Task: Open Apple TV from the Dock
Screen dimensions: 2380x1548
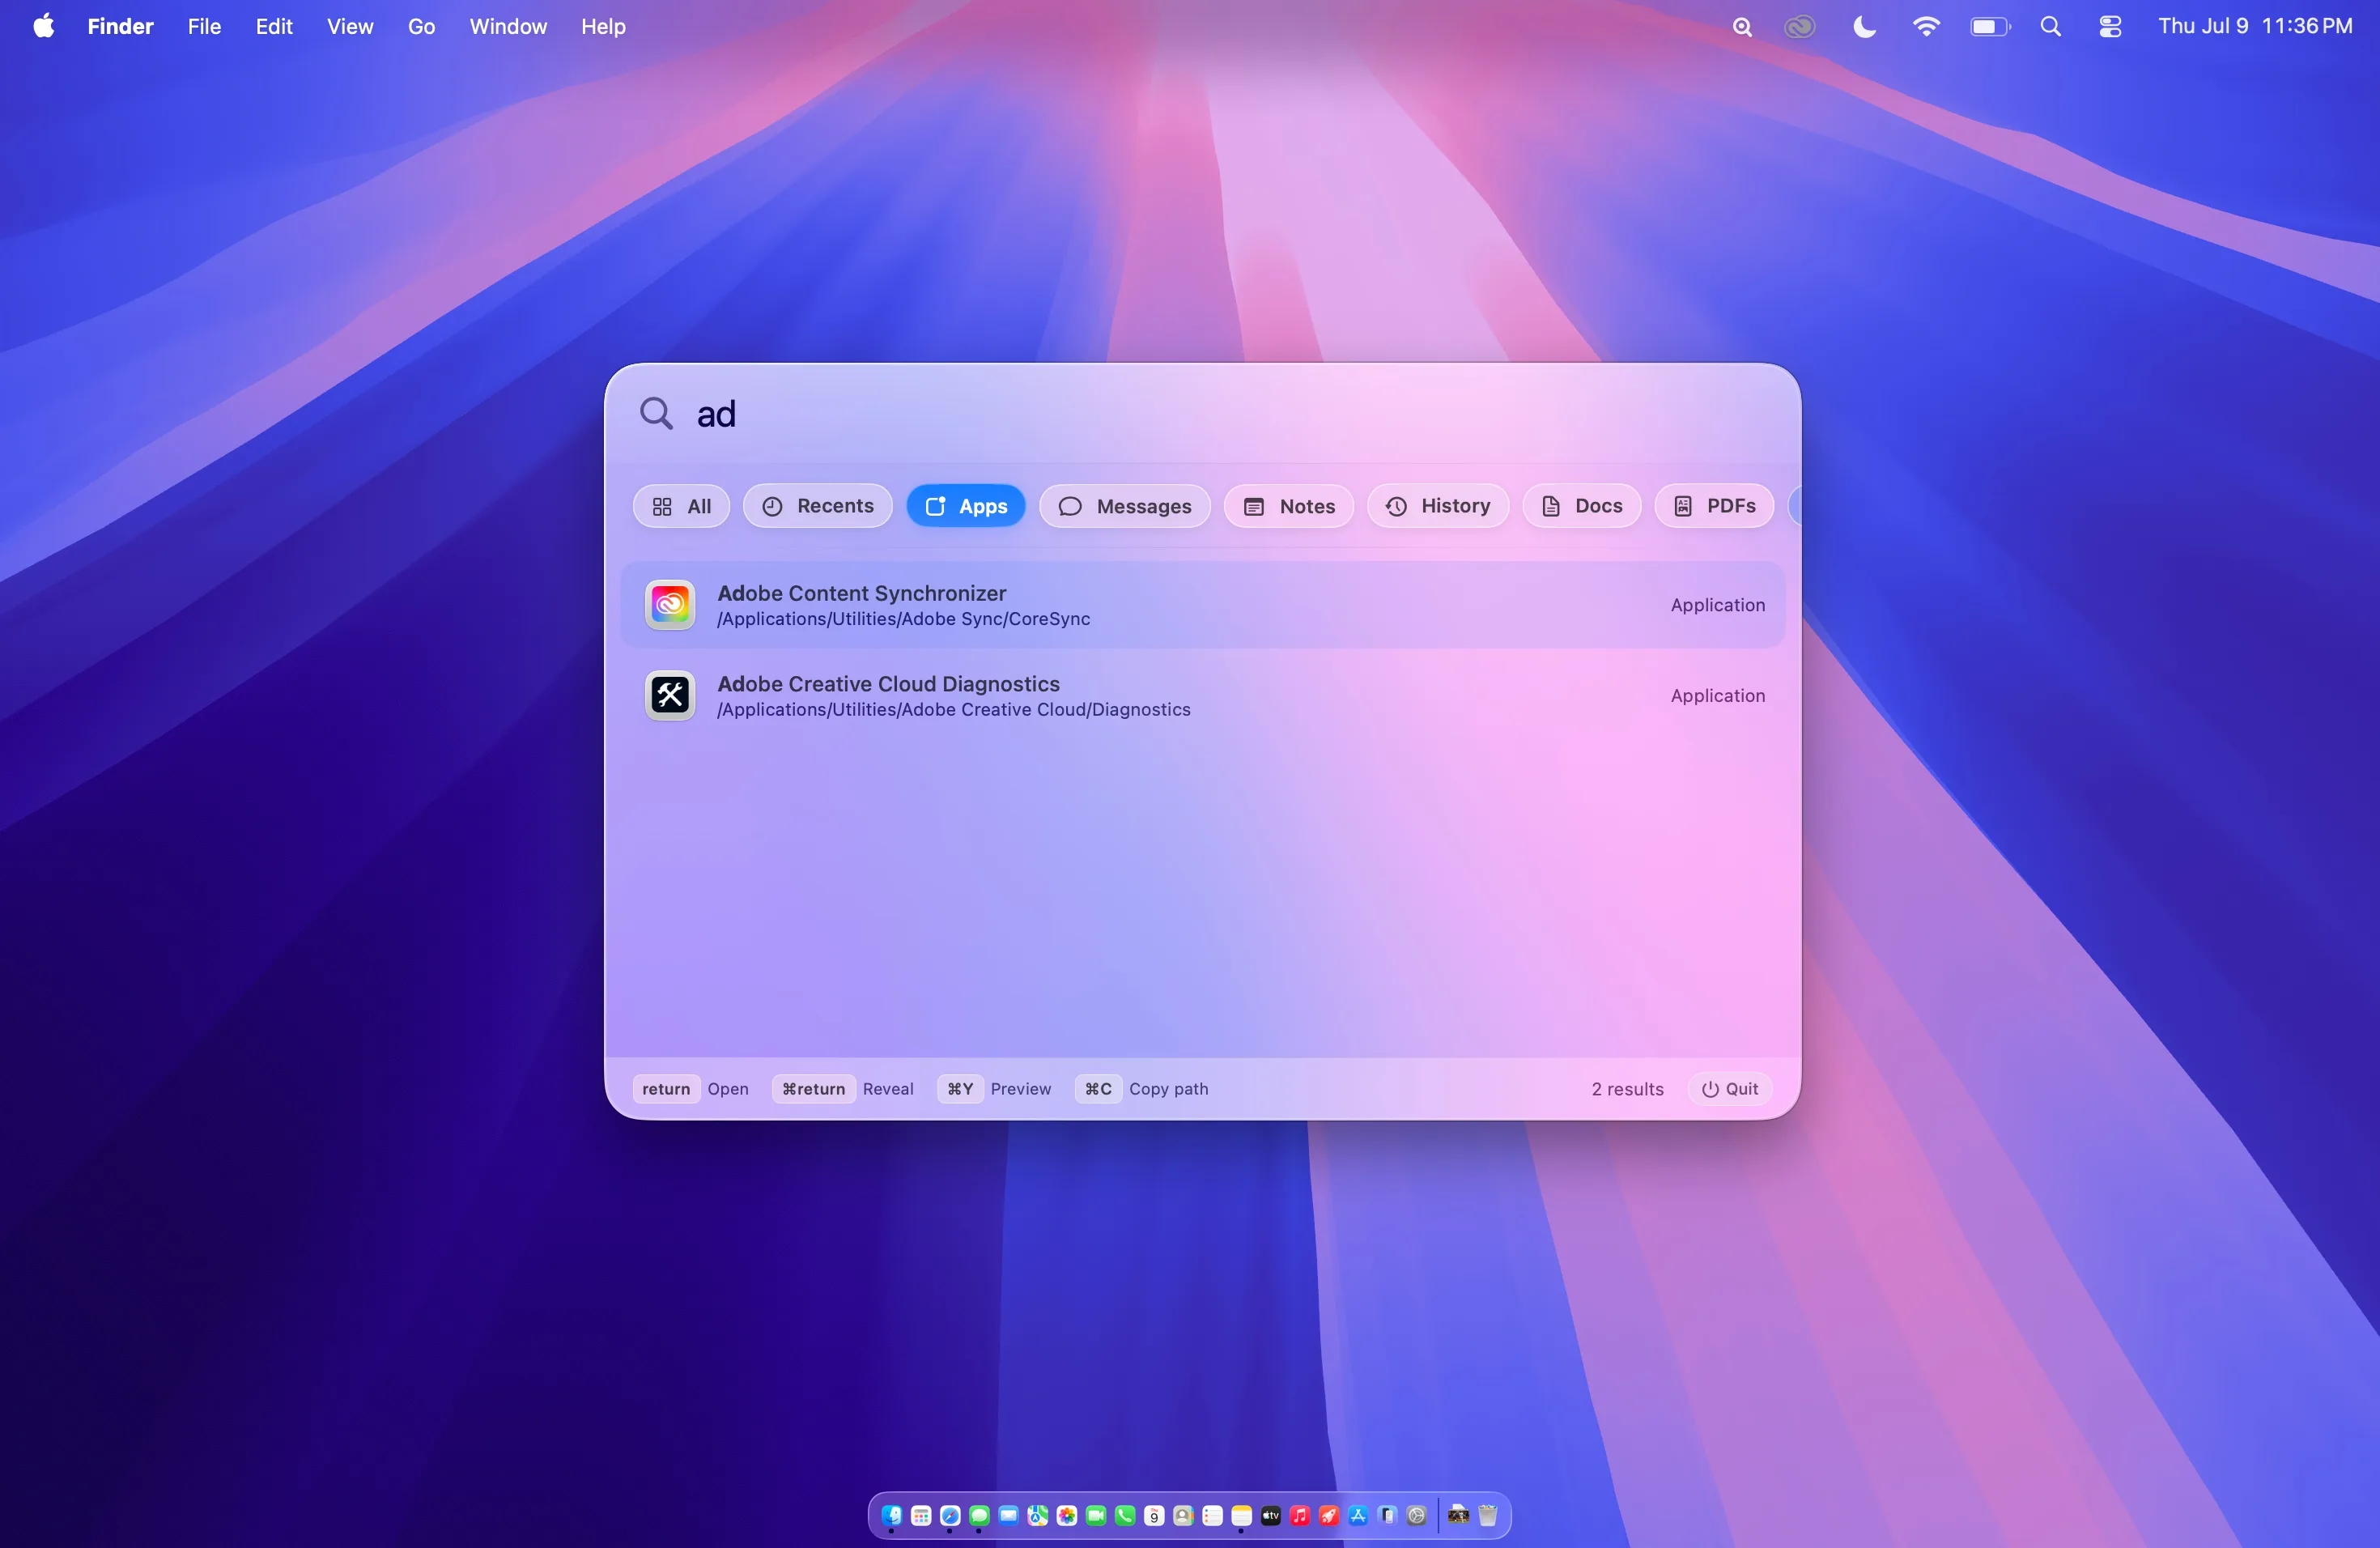Action: point(1271,1515)
